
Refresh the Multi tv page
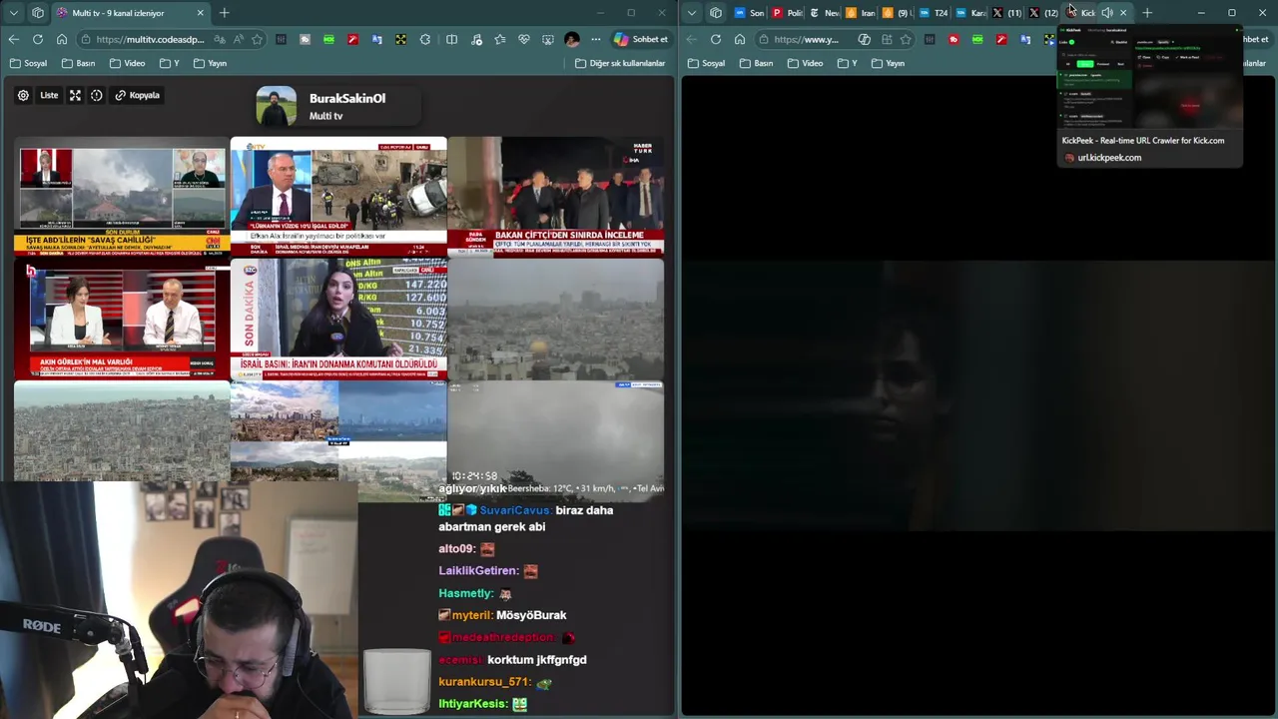38,40
